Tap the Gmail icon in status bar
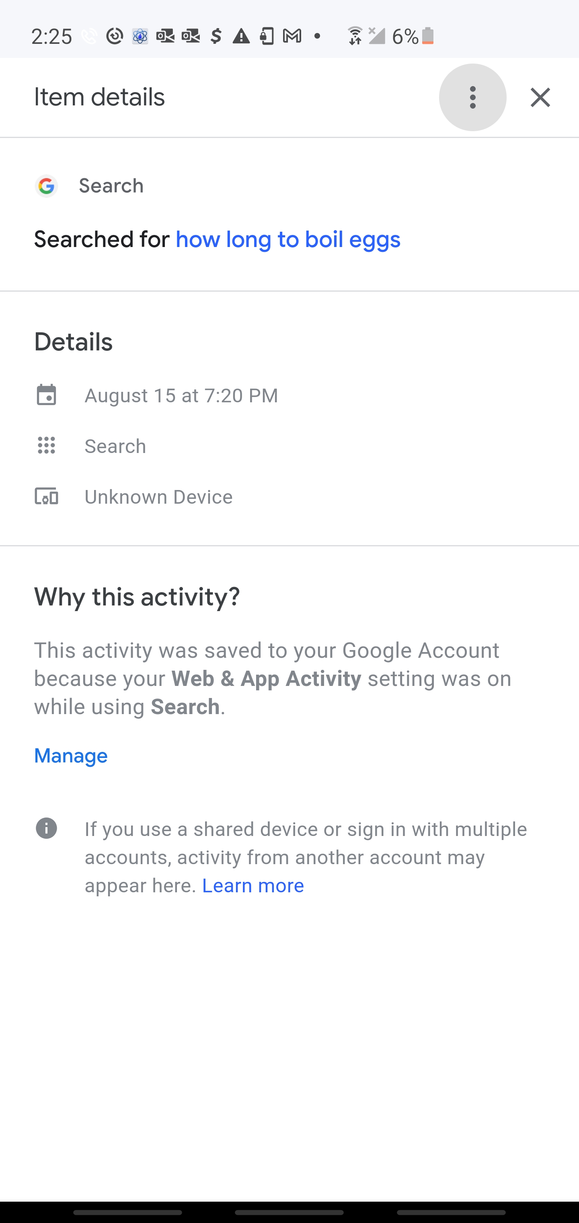This screenshot has height=1223, width=579. click(292, 36)
